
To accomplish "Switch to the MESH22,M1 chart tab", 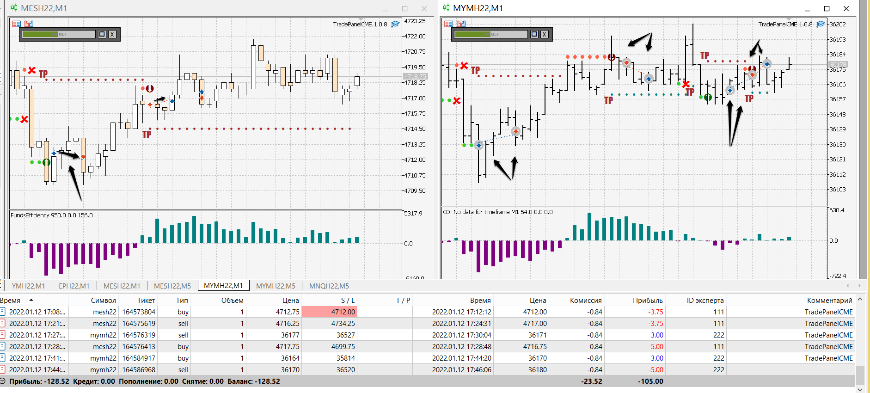I will click(x=122, y=286).
